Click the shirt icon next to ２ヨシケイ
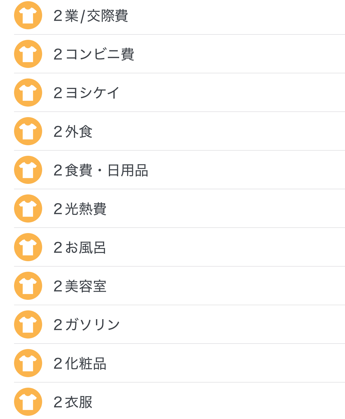The height and width of the screenshot is (419, 345). 28,93
